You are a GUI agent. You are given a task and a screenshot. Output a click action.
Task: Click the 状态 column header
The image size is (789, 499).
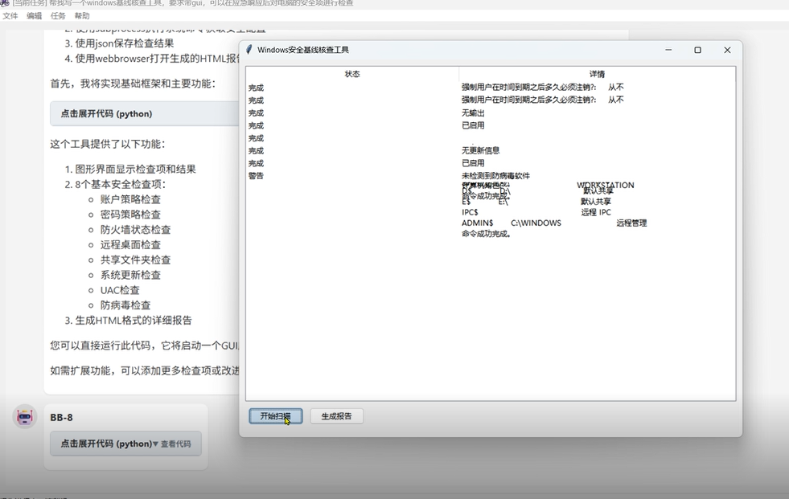point(352,74)
